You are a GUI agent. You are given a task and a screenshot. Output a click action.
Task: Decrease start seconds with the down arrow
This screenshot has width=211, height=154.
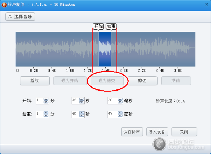tap(81, 102)
